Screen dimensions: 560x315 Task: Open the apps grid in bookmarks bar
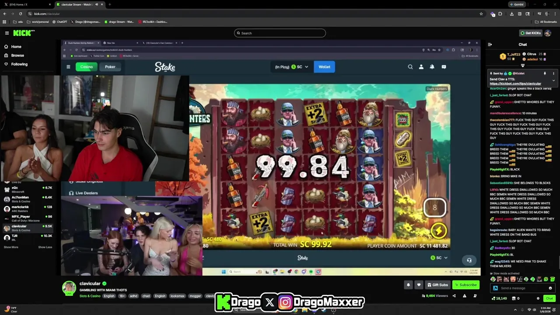(5, 22)
